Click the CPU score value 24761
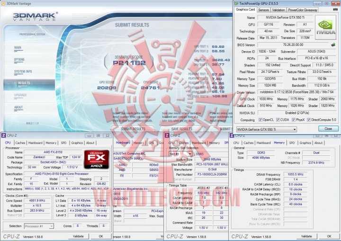 click(150, 88)
